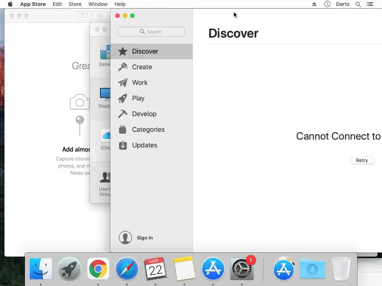Open the Trash in the Dock
The height and width of the screenshot is (286, 382).
341,269
